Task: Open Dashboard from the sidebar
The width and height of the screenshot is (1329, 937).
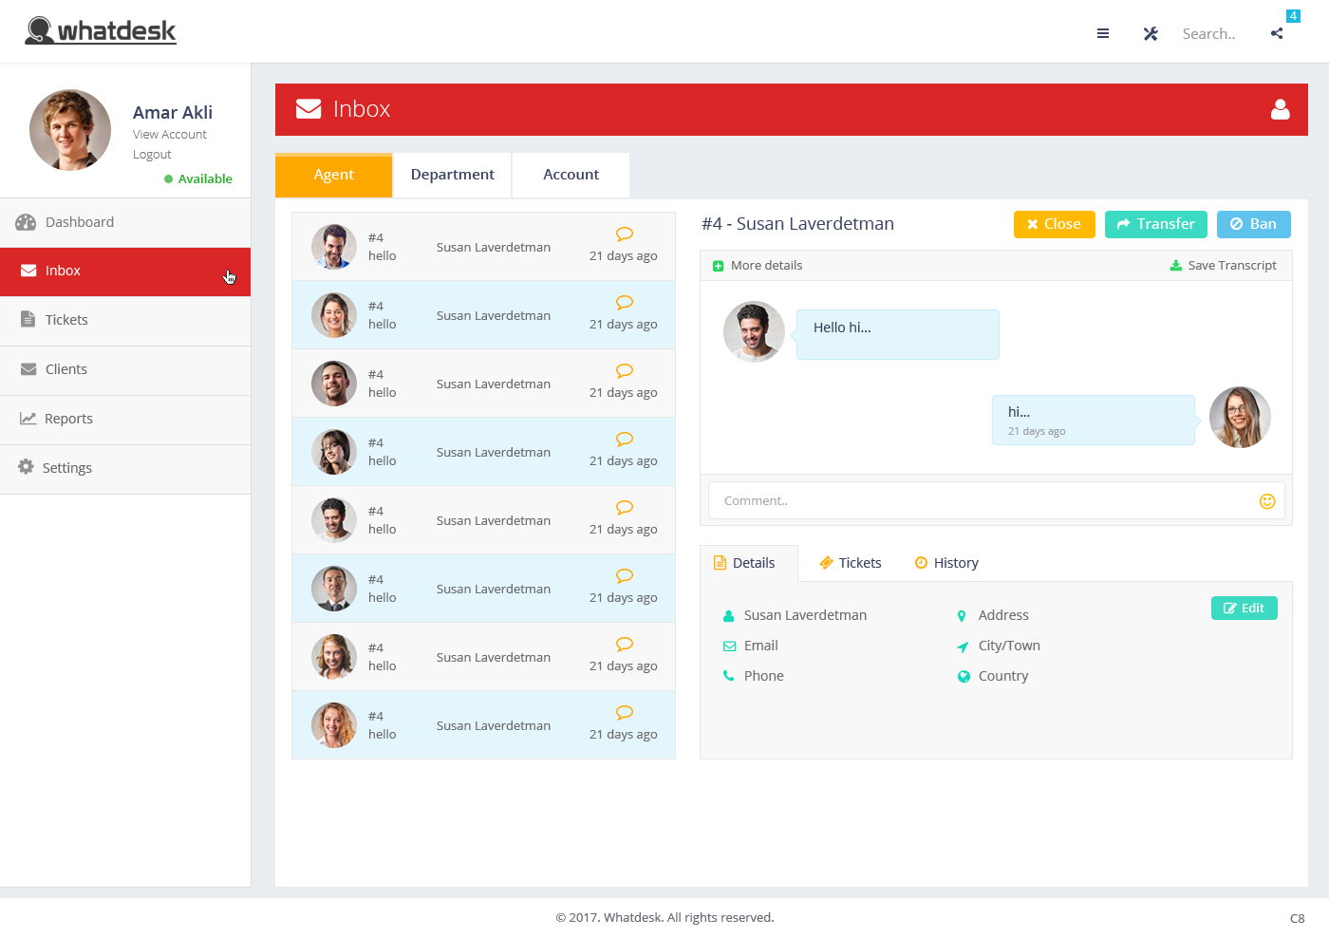Action: coord(80,222)
